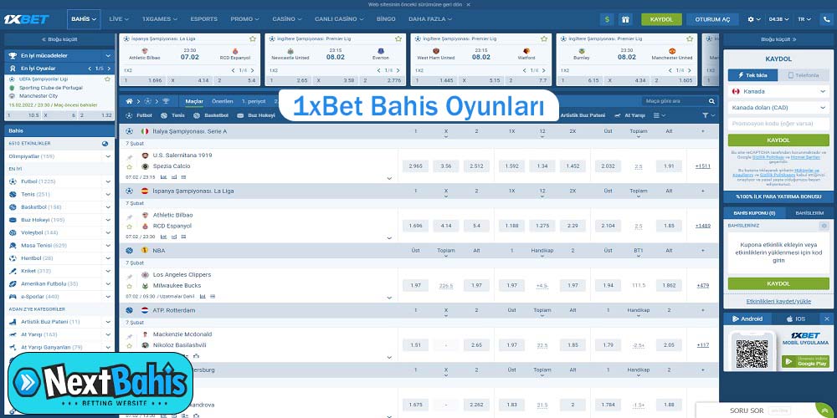Select odds 2.965 for Salernitana
The width and height of the screenshot is (837, 418).
[415, 166]
